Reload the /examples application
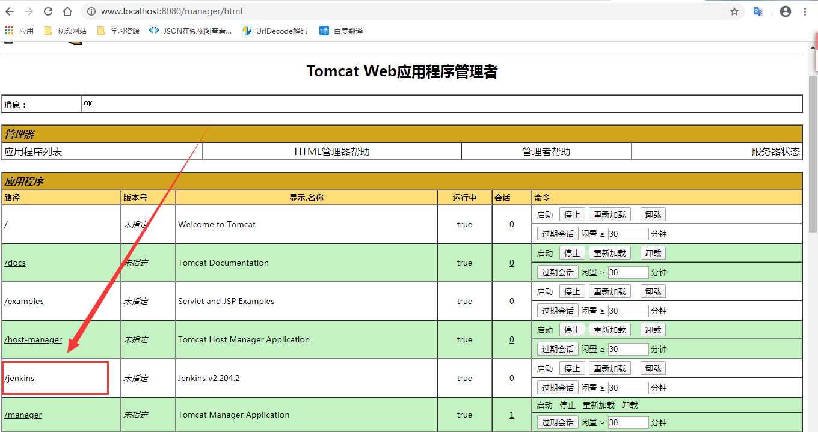 tap(610, 291)
